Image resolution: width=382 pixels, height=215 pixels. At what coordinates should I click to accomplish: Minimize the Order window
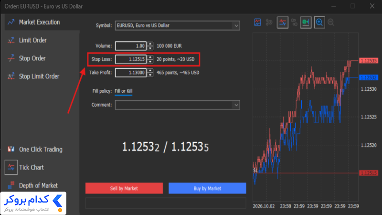pyautogui.click(x=333, y=6)
